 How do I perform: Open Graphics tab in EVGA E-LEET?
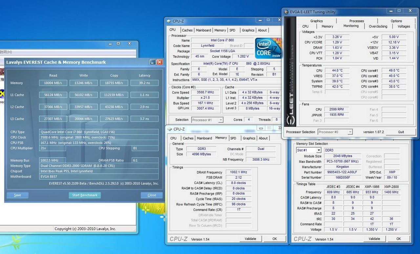point(317,21)
